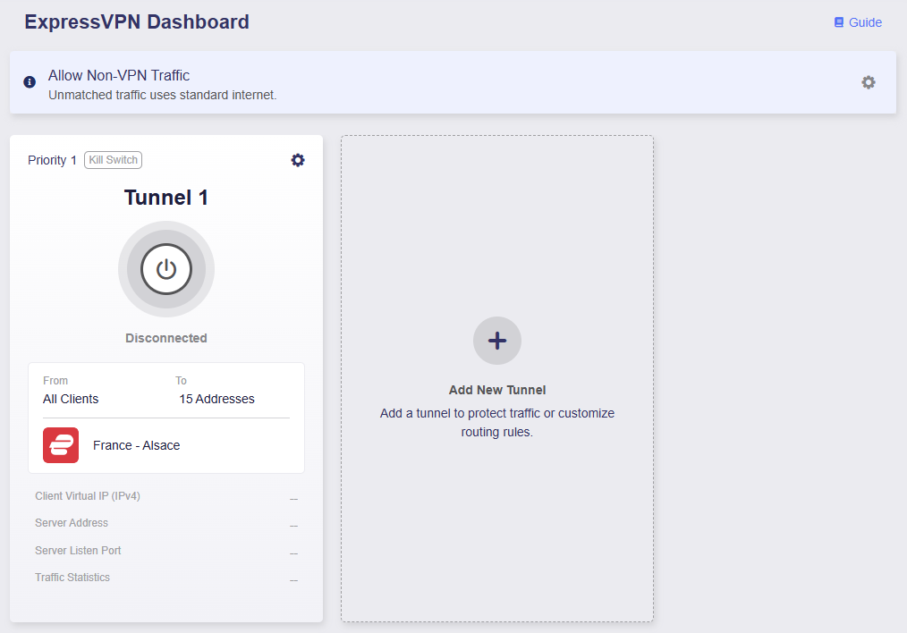Select the France - Alsace location
This screenshot has width=907, height=633.
(137, 445)
